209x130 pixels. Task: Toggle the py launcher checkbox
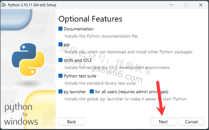(x=60, y=92)
